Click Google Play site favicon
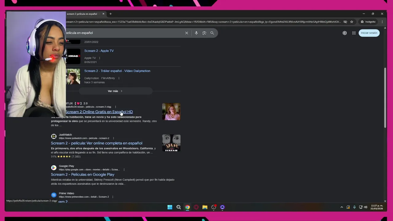 click(x=54, y=168)
